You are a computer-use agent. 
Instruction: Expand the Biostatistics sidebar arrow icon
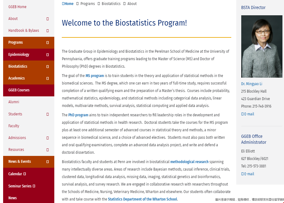tap(47, 66)
